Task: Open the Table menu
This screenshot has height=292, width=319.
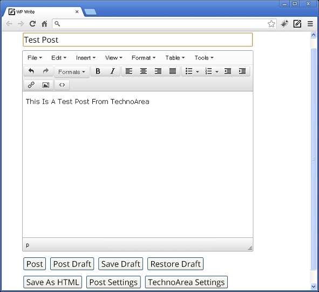Action: click(x=175, y=58)
